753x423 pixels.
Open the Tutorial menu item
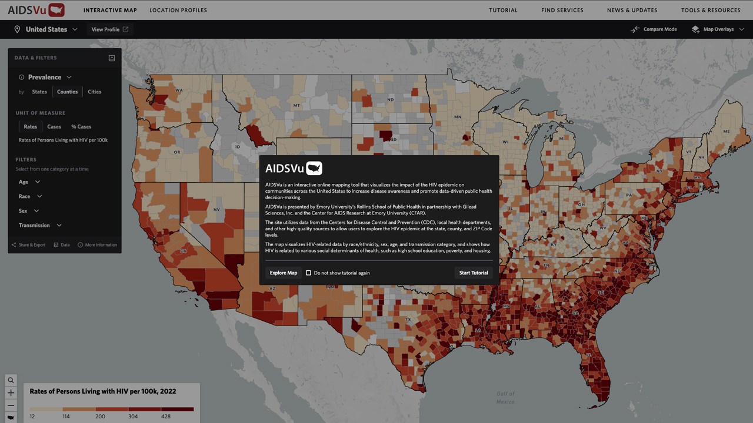504,10
